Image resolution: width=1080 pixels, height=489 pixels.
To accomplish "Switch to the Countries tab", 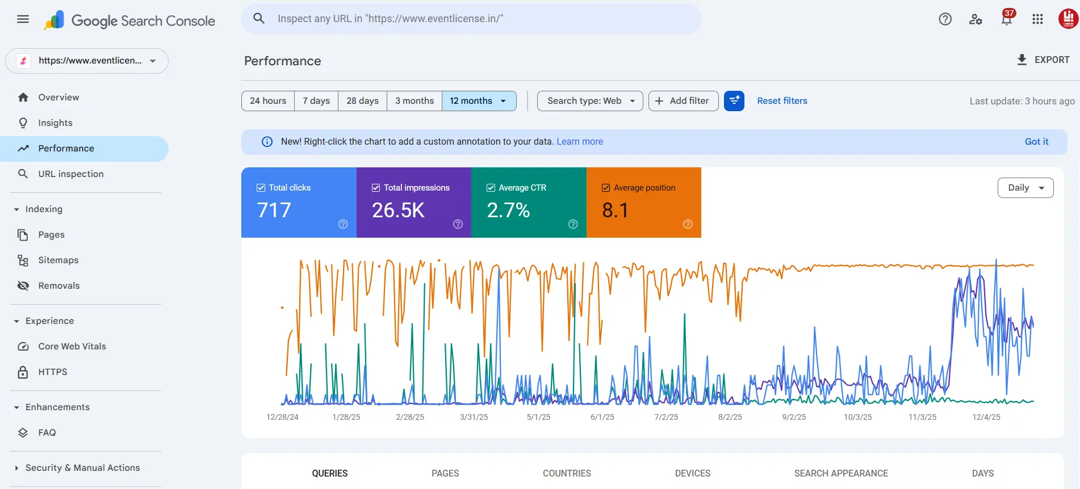I will (566, 473).
